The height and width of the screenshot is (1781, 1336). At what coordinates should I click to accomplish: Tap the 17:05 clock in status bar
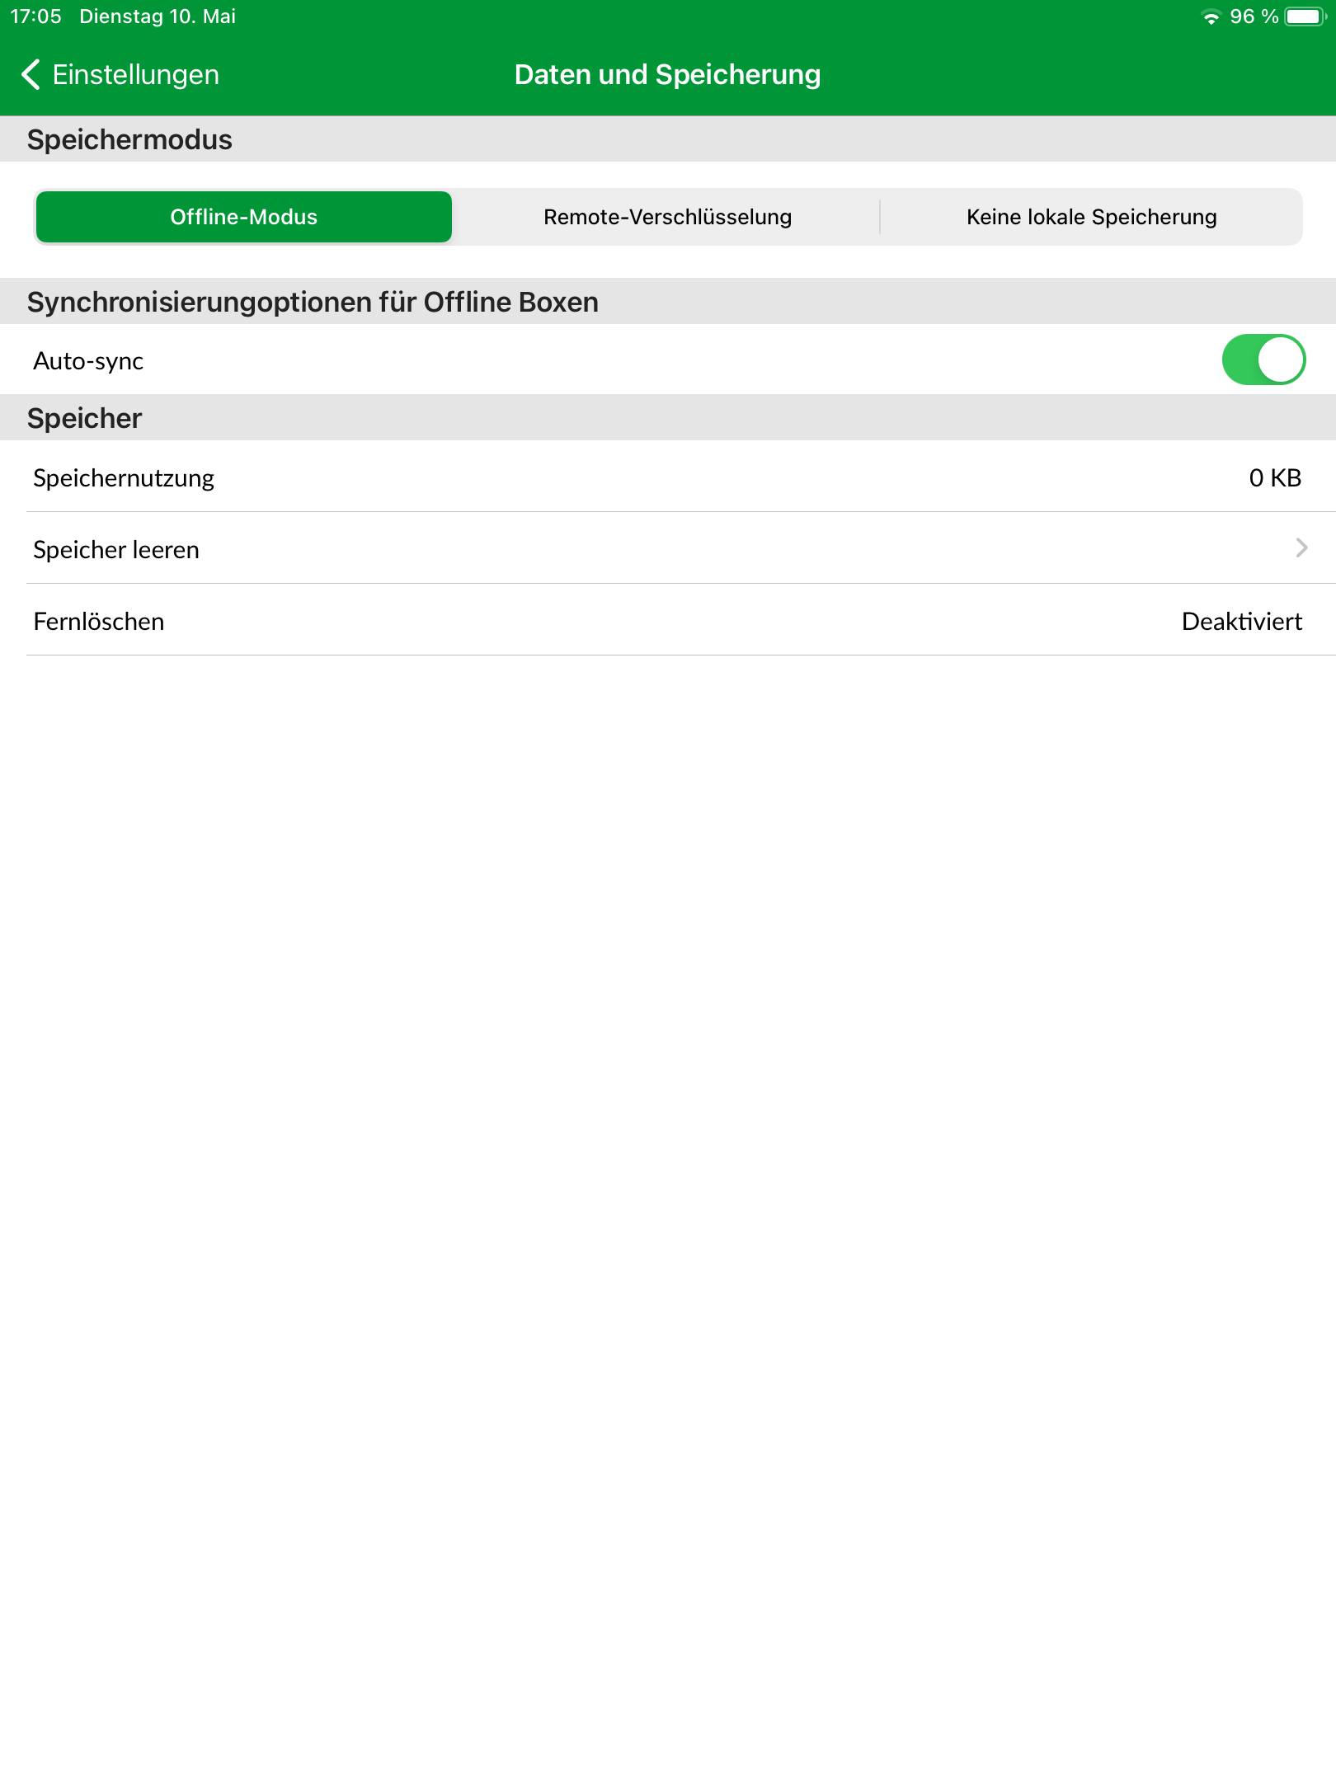(x=35, y=16)
